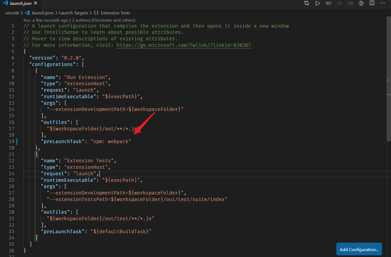Select .vscode in the breadcrumb trail
This screenshot has height=257, width=391.
[x=12, y=13]
